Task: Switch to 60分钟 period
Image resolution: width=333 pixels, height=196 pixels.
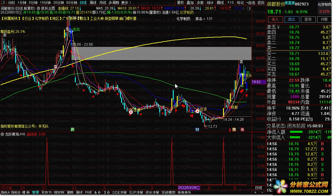Action: [x=71, y=3]
